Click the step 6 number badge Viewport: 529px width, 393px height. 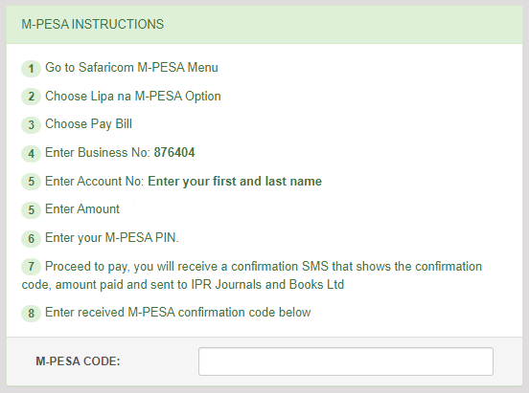31,239
